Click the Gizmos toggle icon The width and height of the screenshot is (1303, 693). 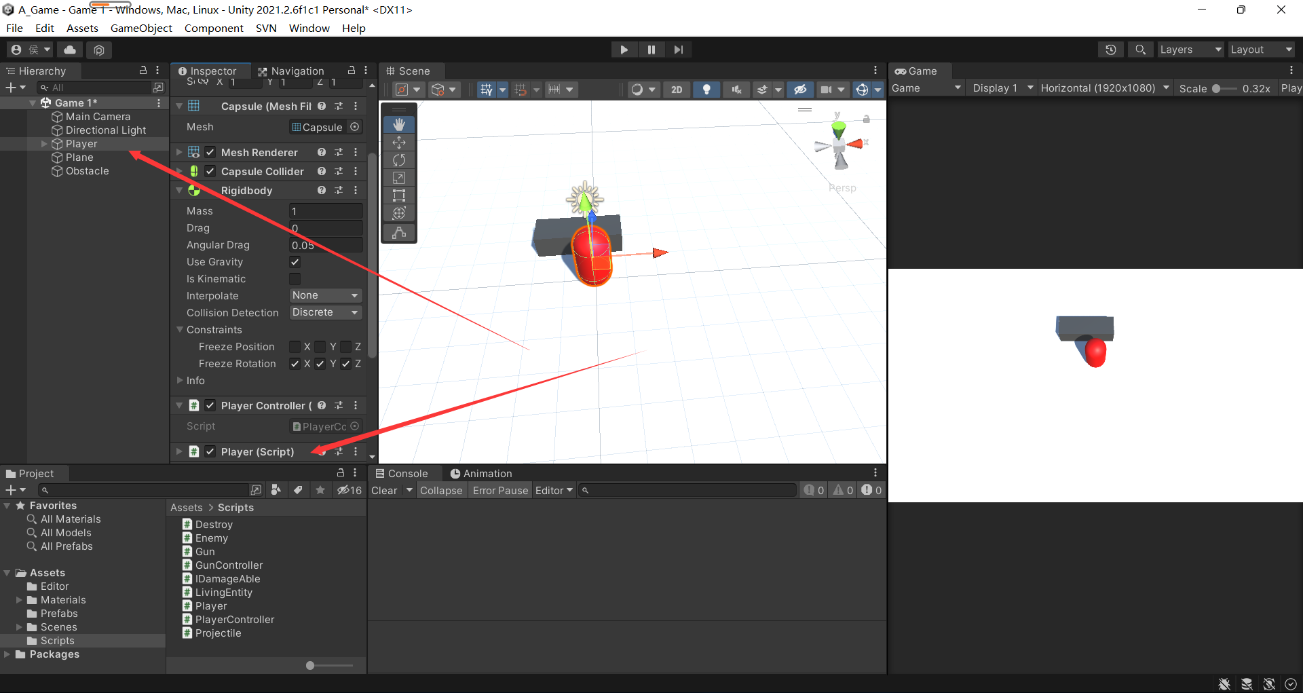(862, 89)
